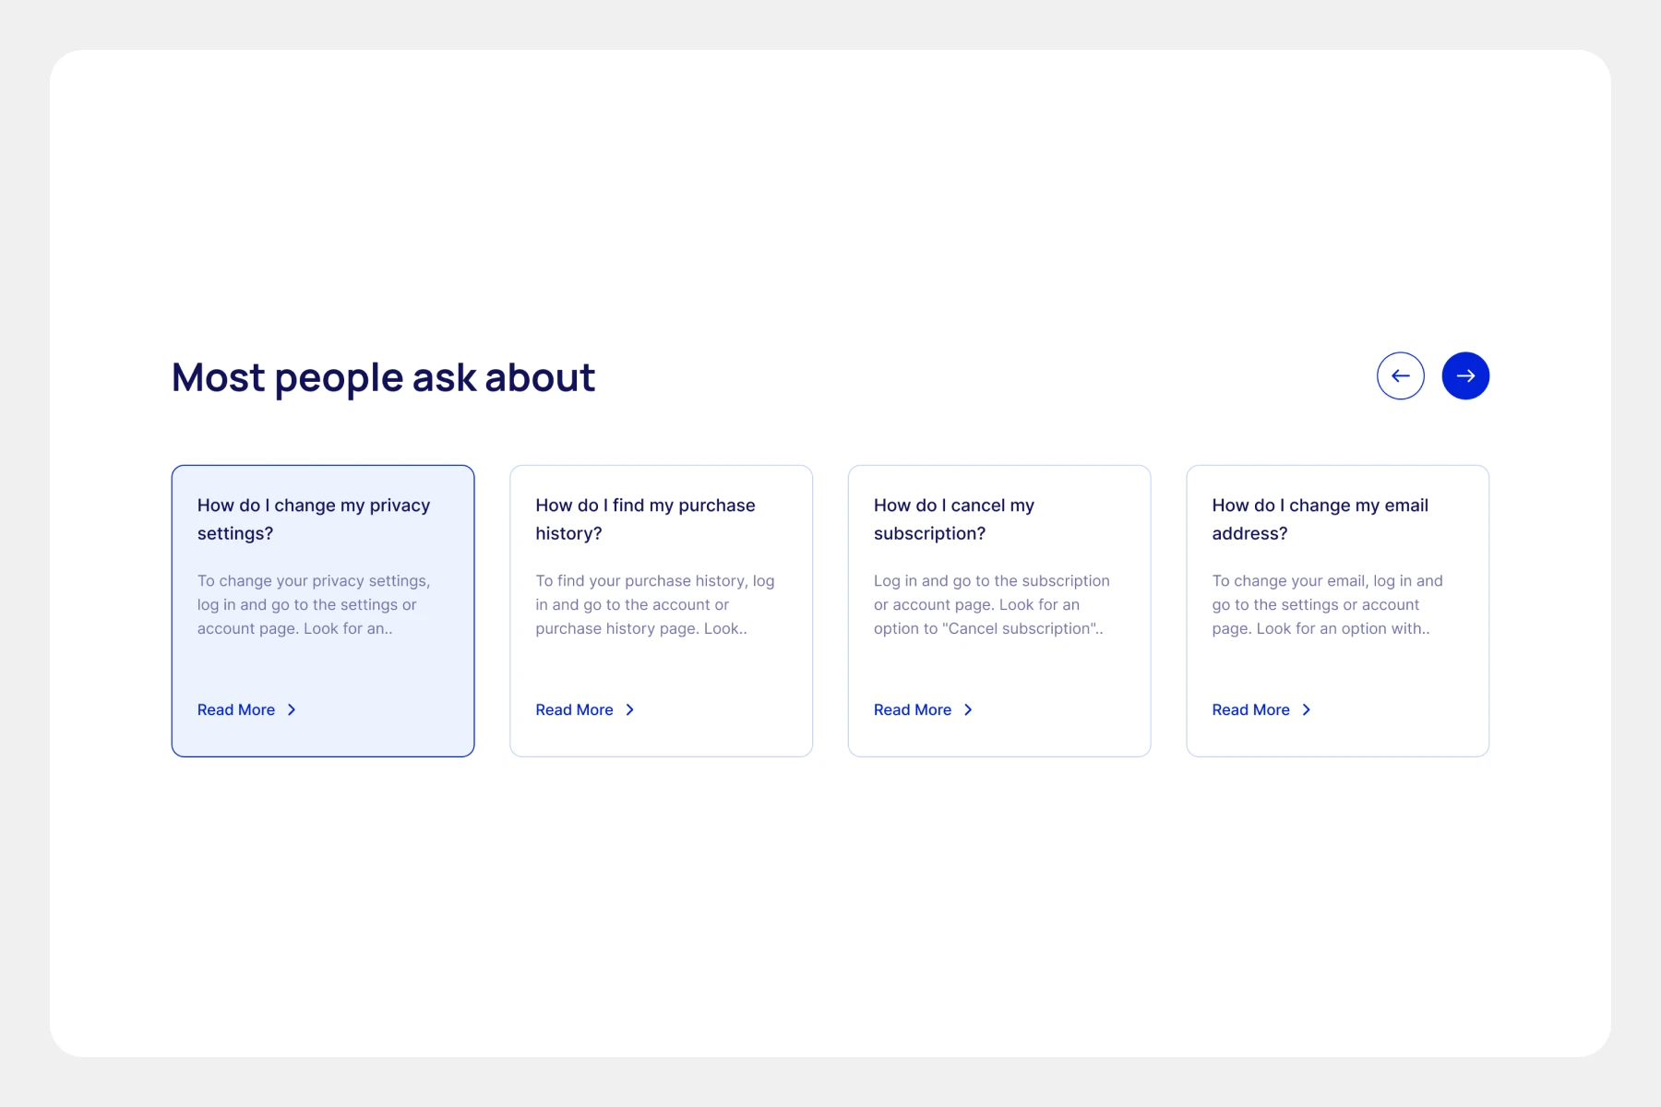This screenshot has width=1661, height=1107.
Task: Select "How do I cancel my subscription?" title
Action: [x=954, y=518]
